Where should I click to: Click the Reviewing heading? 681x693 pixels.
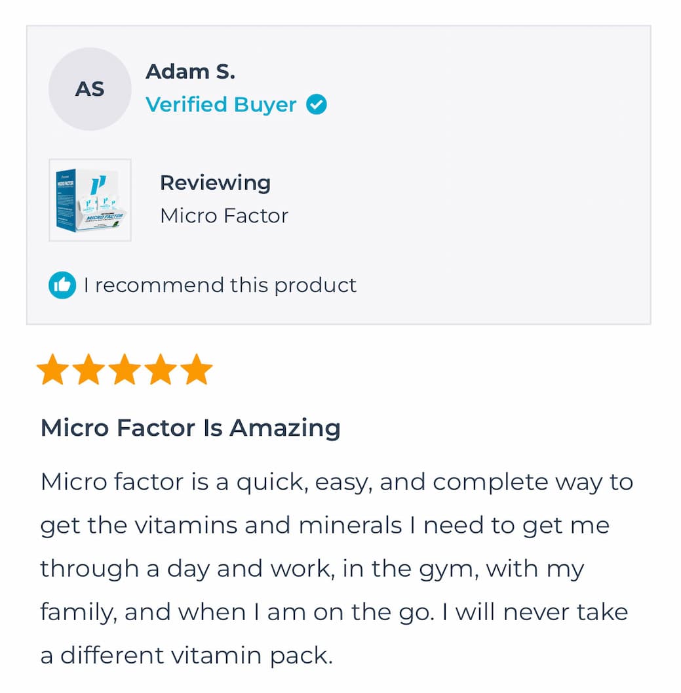[215, 182]
